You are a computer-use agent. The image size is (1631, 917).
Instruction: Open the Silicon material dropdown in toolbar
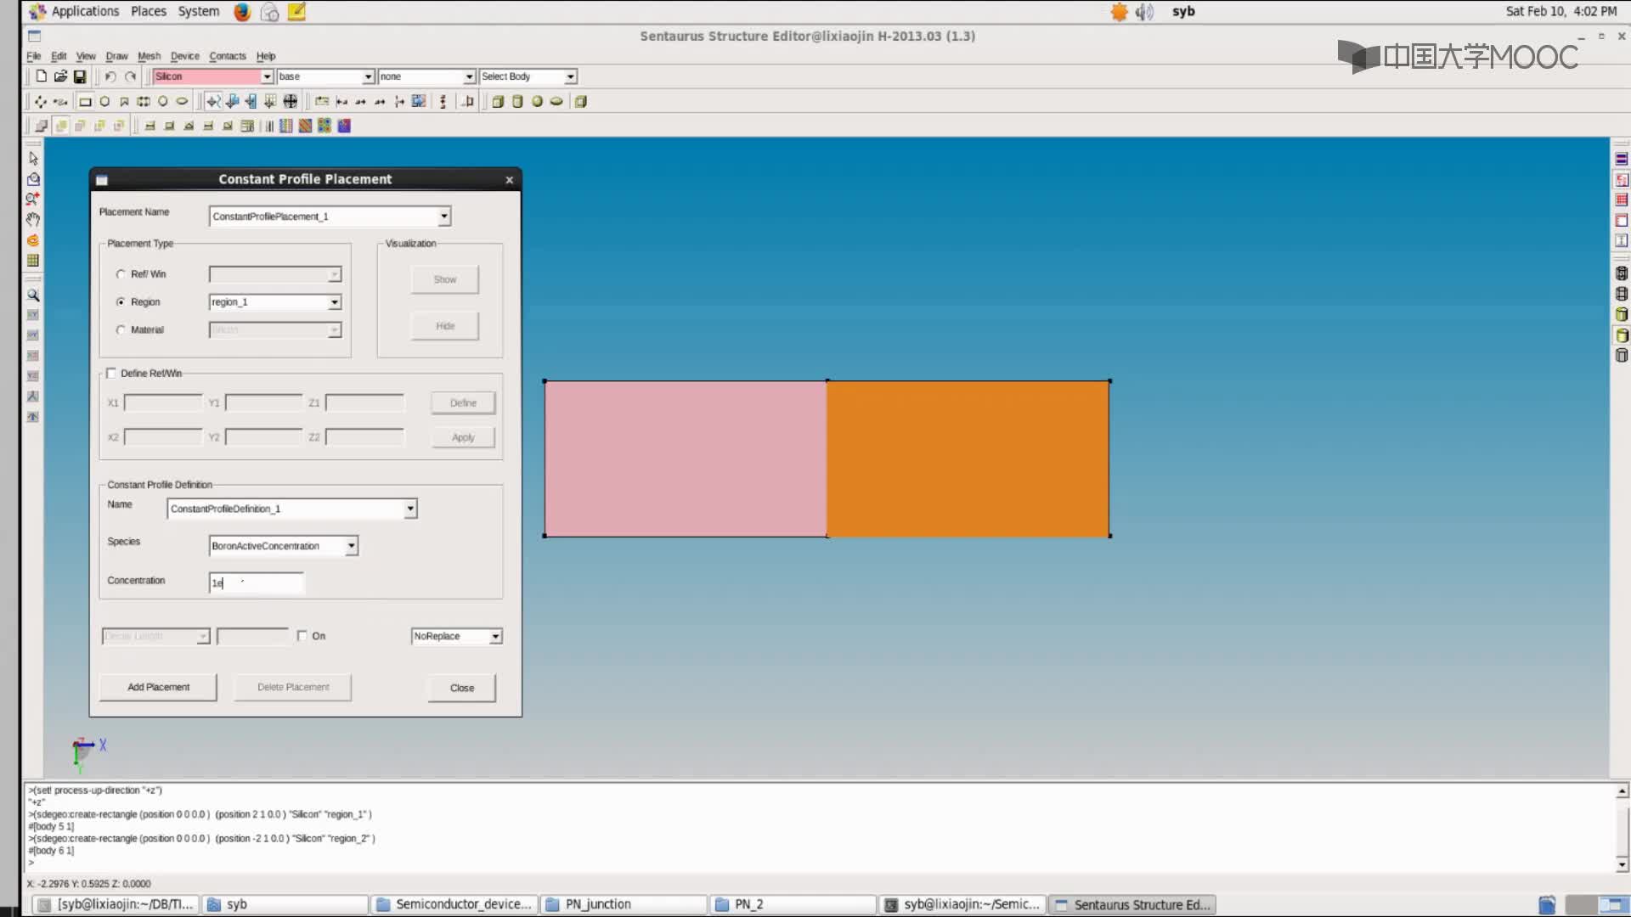[267, 76]
